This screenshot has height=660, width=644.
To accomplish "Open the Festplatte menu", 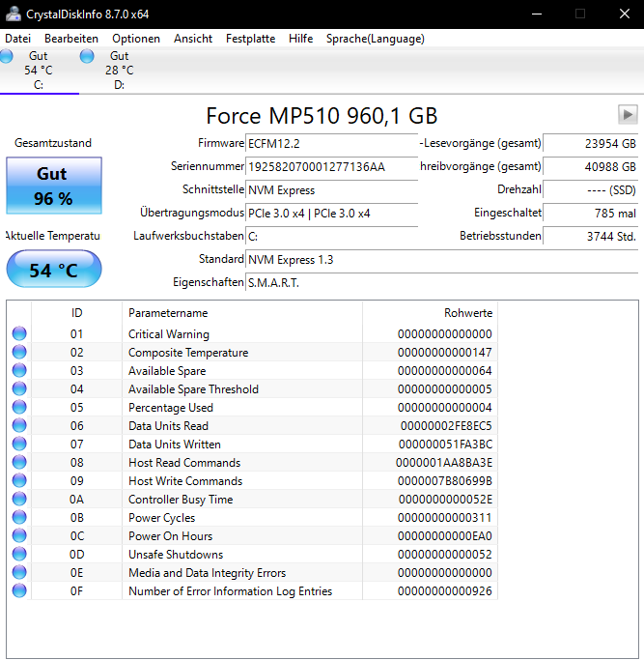I will pyautogui.click(x=250, y=39).
